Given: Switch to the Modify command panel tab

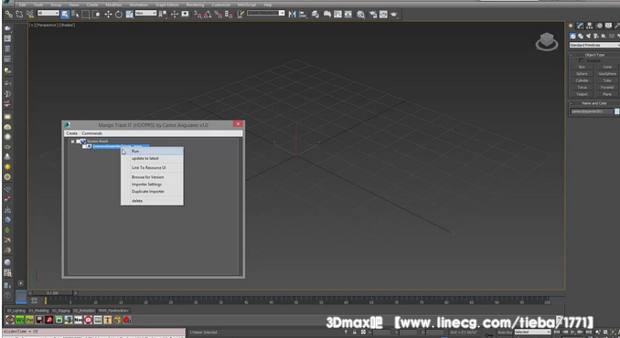Looking at the screenshot, I should click(x=580, y=26).
